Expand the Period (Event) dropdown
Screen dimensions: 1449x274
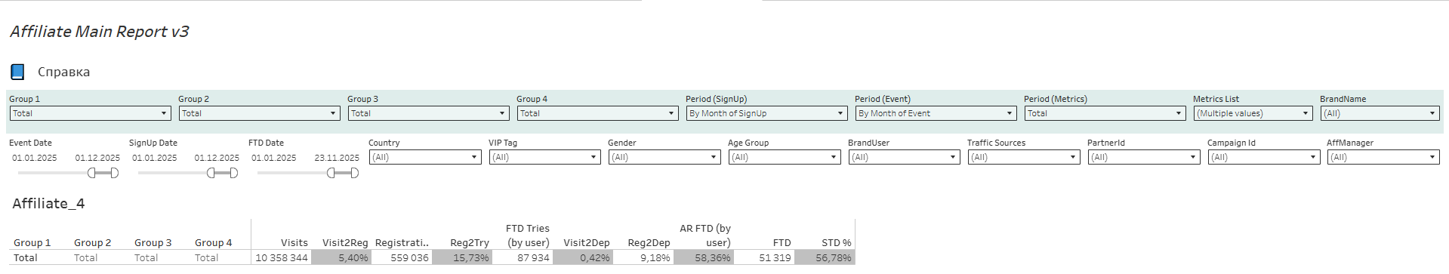pyautogui.click(x=936, y=113)
